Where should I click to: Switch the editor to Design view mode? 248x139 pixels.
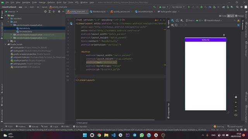click(x=239, y=16)
